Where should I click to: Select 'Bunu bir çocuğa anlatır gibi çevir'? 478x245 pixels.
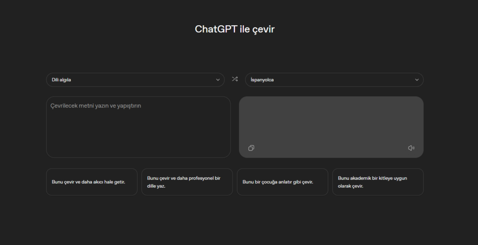pyautogui.click(x=282, y=182)
